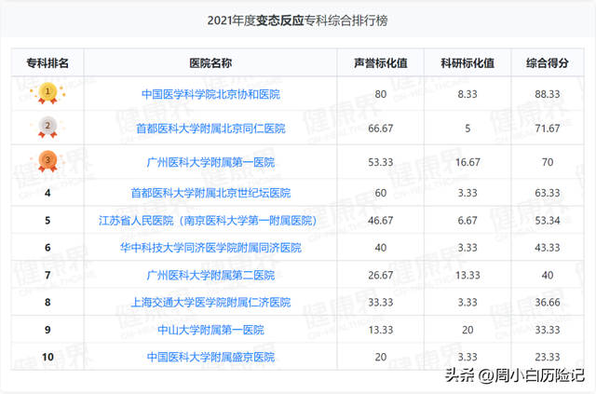Open 广州医科大学附属第二医院 link
Viewport: 596px width, 394px height.
click(210, 275)
